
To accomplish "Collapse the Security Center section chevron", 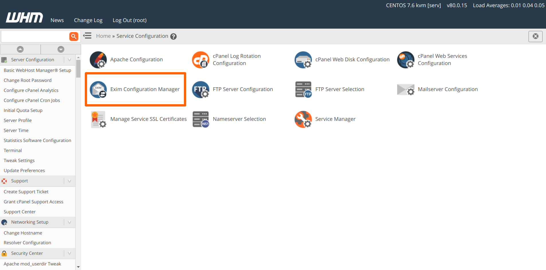I will coord(69,253).
